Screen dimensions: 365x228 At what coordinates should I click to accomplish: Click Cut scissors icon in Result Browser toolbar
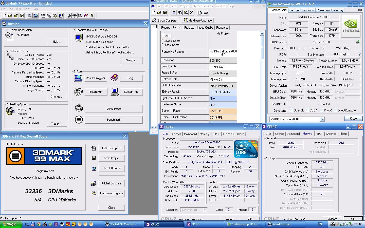pyautogui.click(x=174, y=12)
